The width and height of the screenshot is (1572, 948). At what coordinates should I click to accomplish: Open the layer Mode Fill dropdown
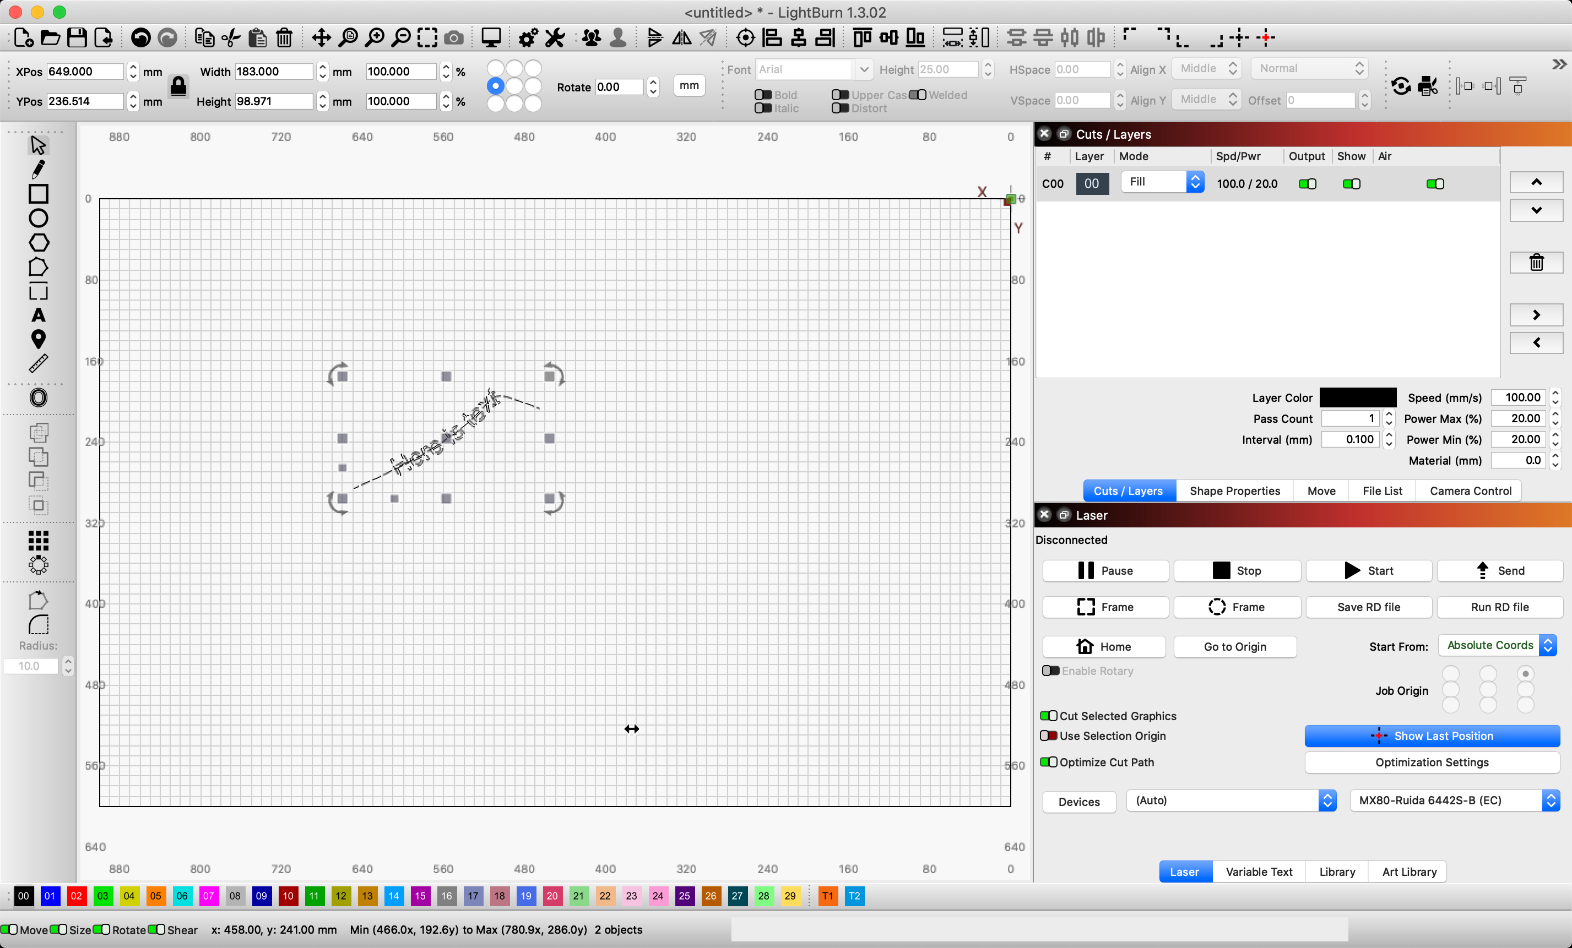1162,182
